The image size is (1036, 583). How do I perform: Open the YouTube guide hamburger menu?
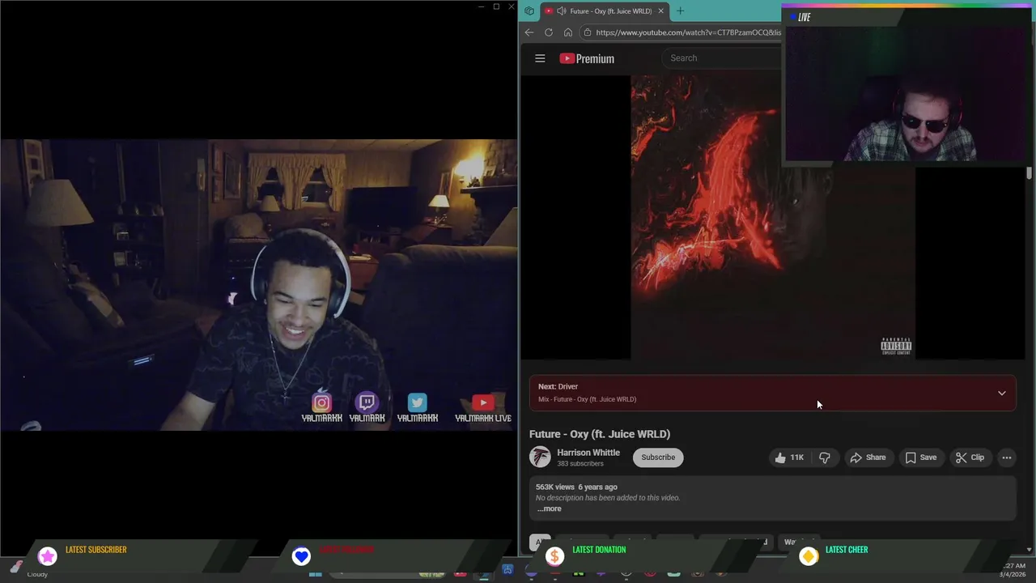pyautogui.click(x=540, y=58)
